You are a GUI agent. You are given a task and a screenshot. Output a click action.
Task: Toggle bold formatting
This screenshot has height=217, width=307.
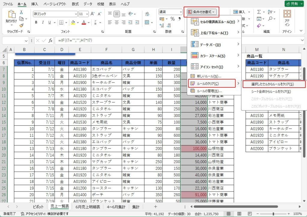pyautogui.click(x=36, y=23)
